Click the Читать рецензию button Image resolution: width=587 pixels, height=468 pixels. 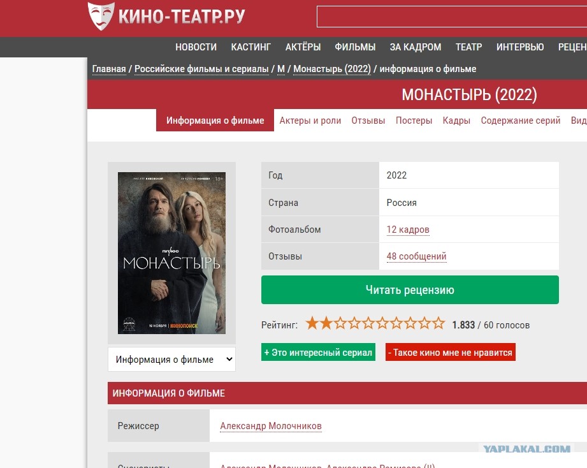click(x=410, y=289)
